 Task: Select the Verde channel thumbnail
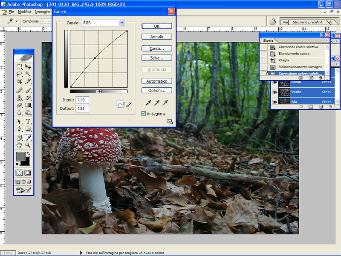coord(284,92)
